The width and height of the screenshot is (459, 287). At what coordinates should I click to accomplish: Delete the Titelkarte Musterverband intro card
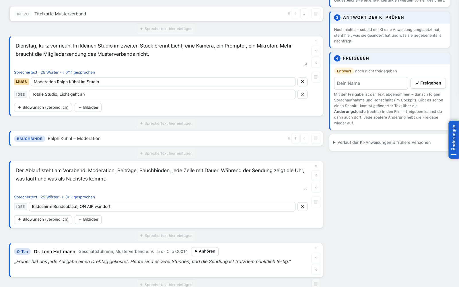[316, 14]
